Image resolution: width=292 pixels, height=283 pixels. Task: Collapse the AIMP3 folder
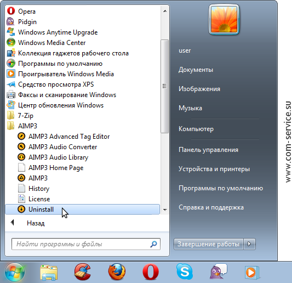[83, 126]
